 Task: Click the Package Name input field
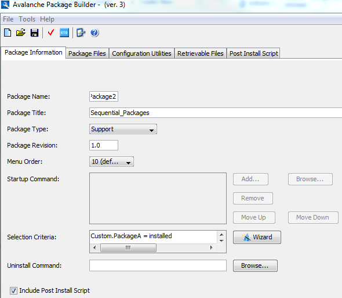104,96
